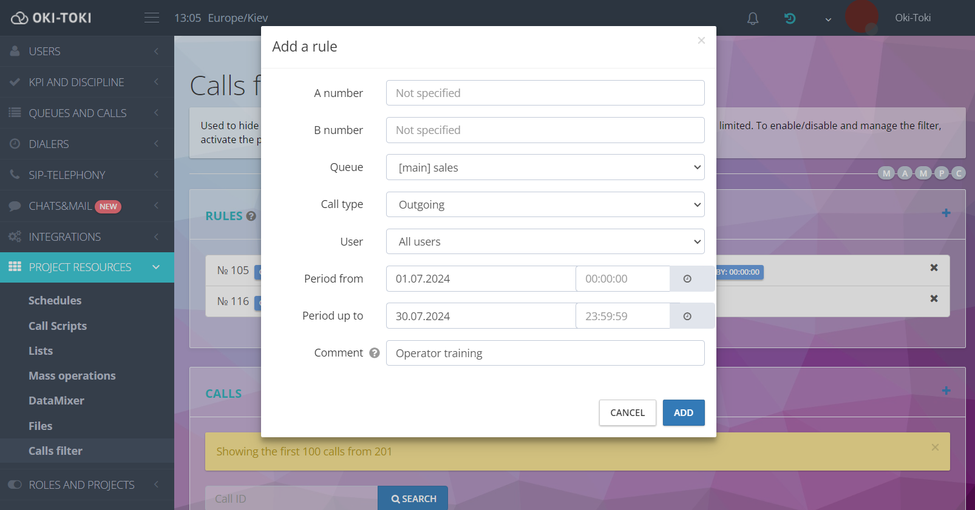Click the ADD button
This screenshot has height=510, width=975.
click(683, 412)
